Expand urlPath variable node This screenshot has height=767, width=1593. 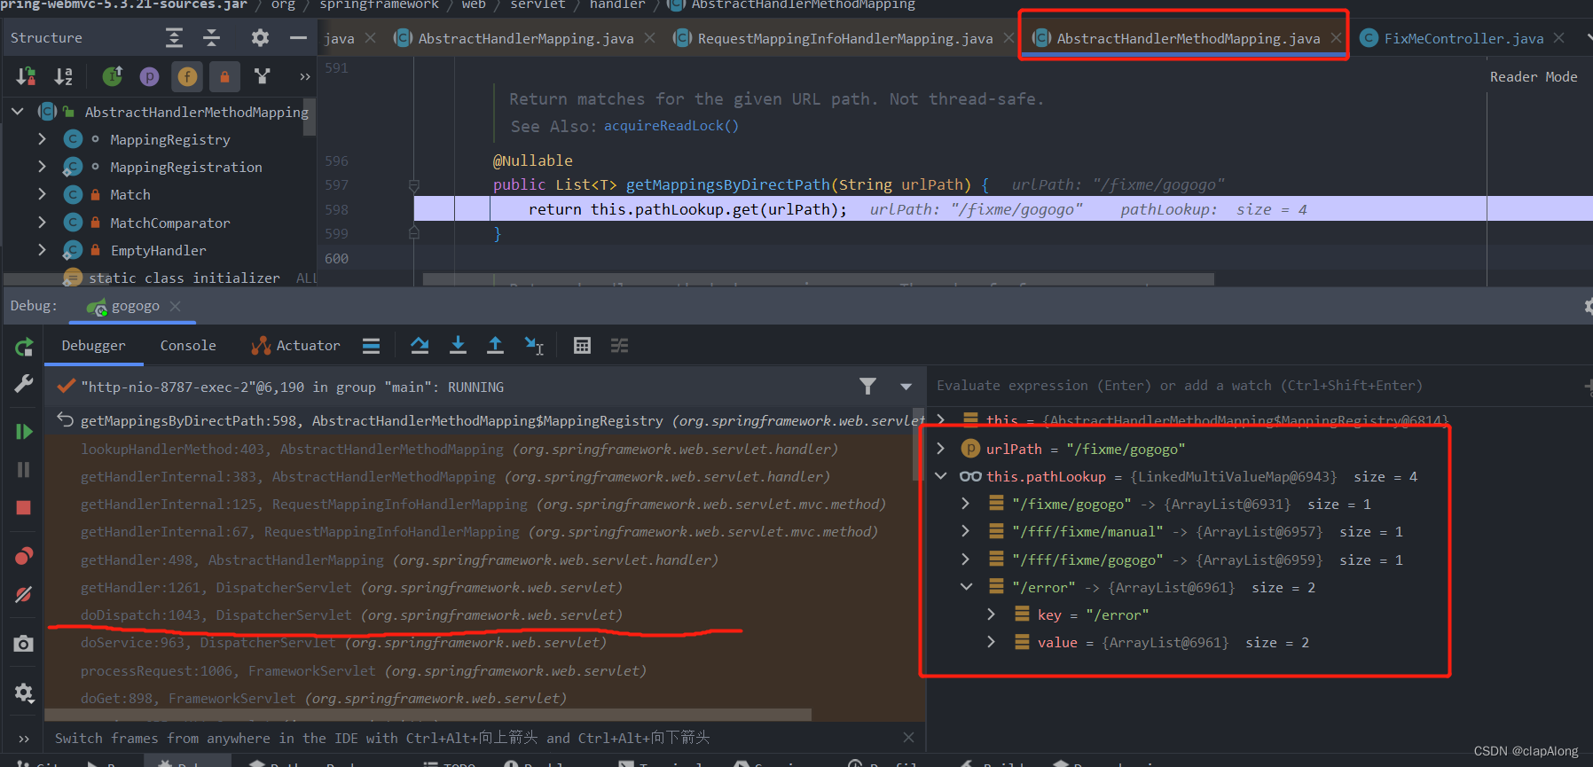tap(941, 449)
